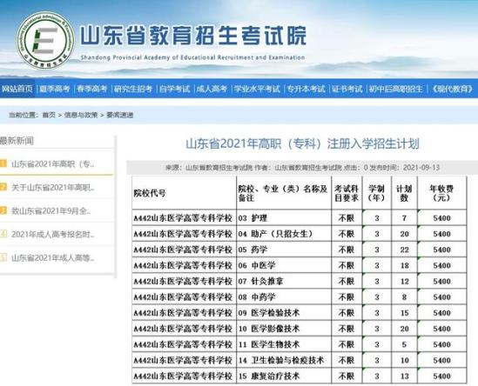This screenshot has height=386, width=478.
Task: Click the Shandong exam academy round logo
Action: tap(45, 40)
